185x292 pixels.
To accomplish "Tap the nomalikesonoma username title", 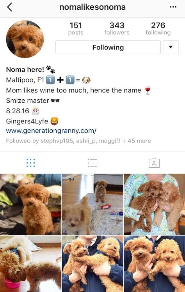I will tap(92, 7).
